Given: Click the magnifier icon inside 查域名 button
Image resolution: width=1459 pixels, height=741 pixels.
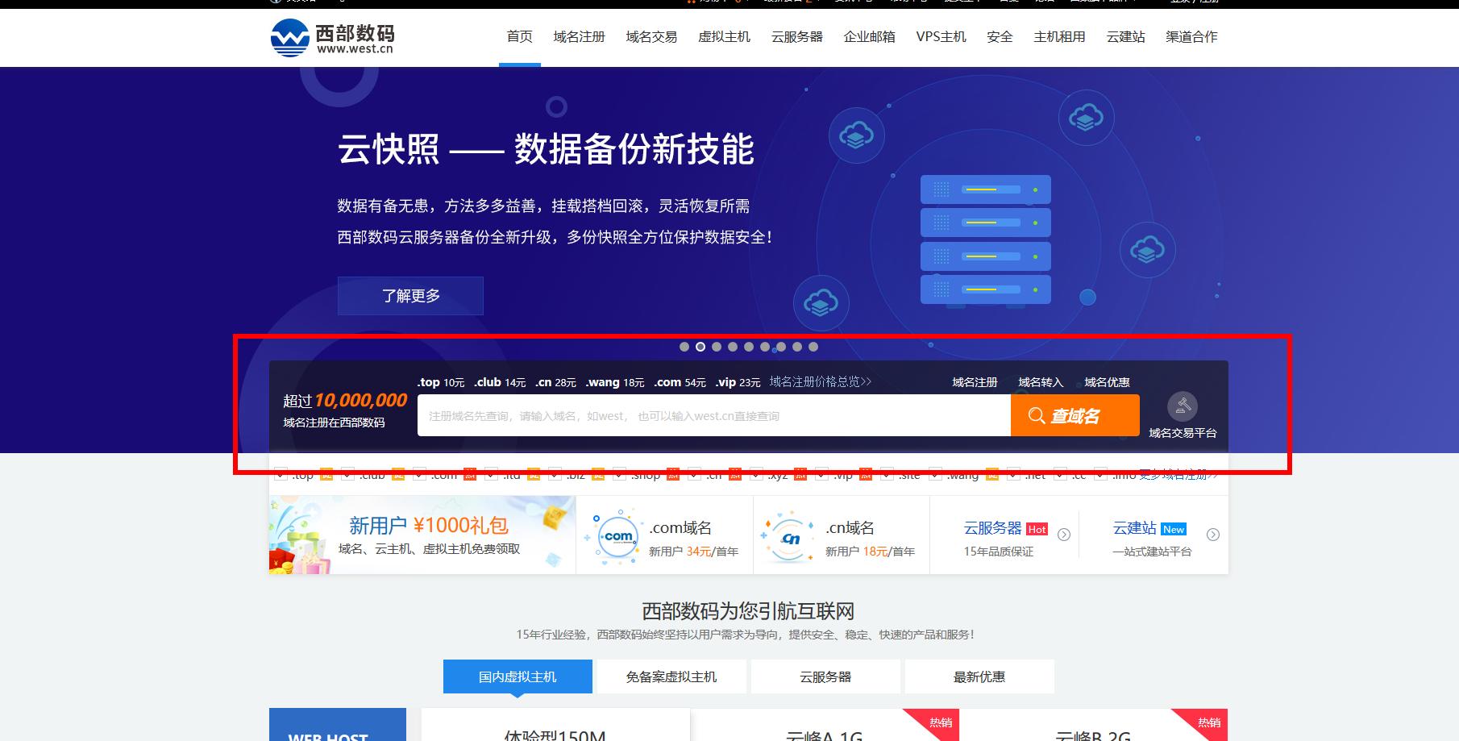Looking at the screenshot, I should coord(1037,415).
